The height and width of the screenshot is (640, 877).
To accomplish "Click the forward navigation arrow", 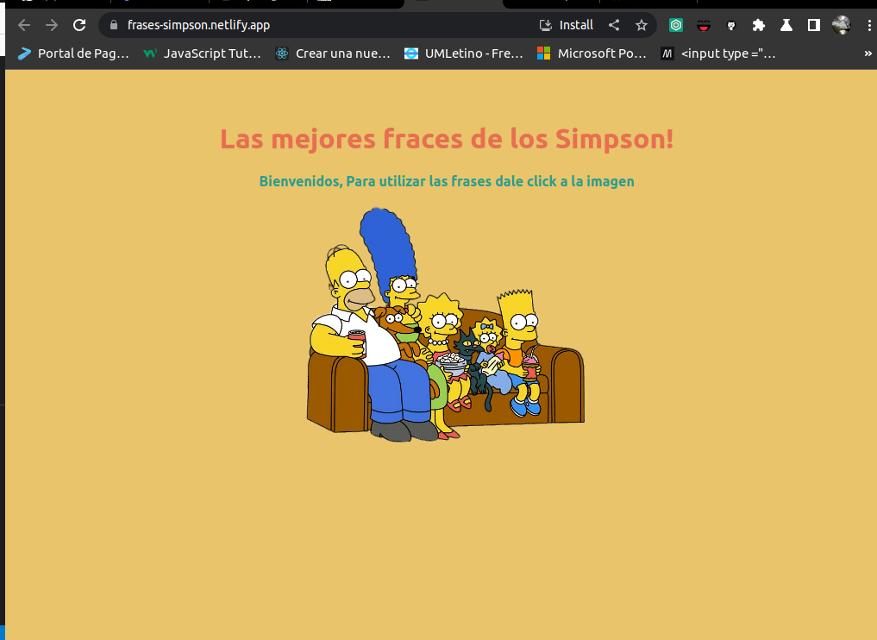I will 51,25.
